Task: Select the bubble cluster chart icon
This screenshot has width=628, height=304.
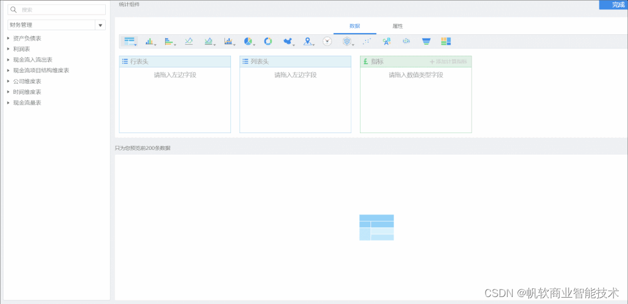Action: tap(406, 41)
